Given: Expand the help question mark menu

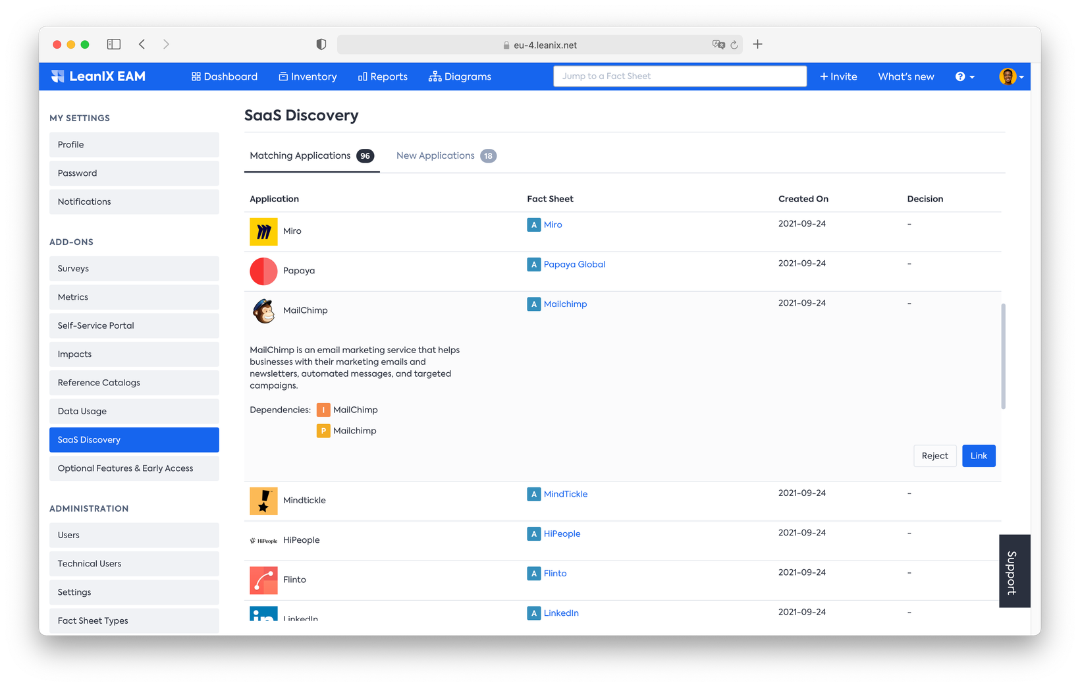Looking at the screenshot, I should pos(965,76).
